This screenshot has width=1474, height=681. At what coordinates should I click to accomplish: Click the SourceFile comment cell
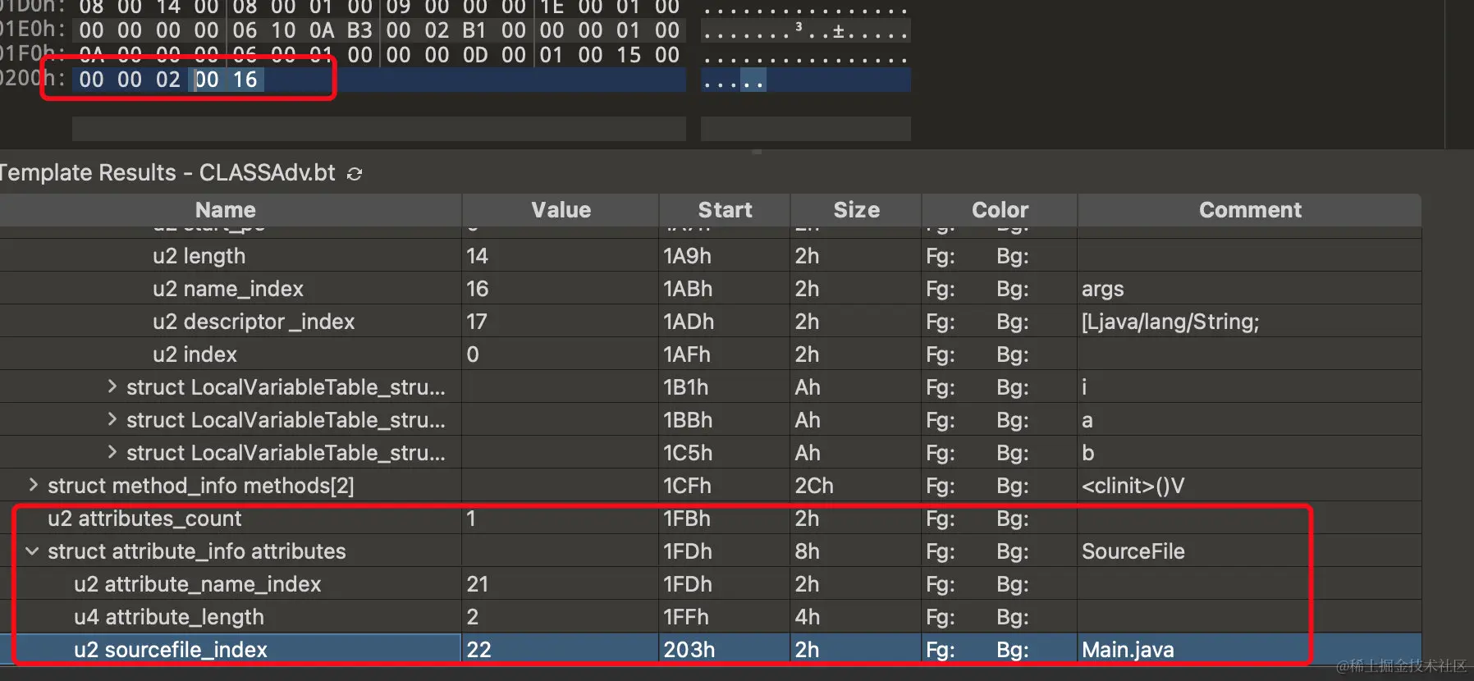tap(1133, 551)
